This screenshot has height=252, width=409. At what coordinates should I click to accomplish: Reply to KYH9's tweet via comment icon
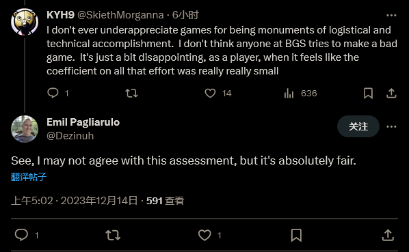[53, 93]
